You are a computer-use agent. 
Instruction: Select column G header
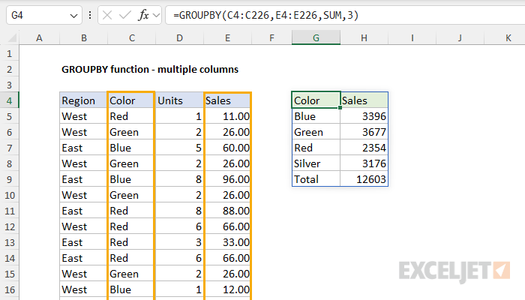[x=316, y=37]
